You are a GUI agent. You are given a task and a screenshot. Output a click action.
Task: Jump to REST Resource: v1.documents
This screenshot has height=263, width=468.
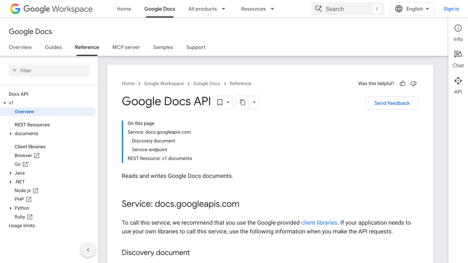(x=160, y=159)
